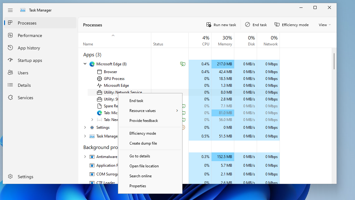
Task: Expand the Antimalware process row
Action: click(x=85, y=157)
